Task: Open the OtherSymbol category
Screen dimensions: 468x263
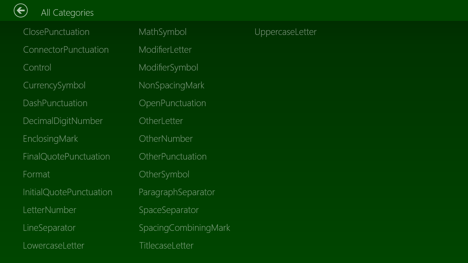Action: tap(164, 174)
